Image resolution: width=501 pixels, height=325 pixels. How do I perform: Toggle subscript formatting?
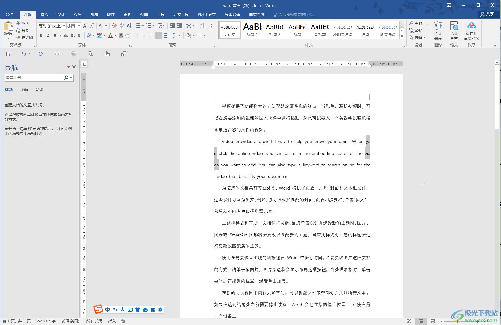[73, 35]
